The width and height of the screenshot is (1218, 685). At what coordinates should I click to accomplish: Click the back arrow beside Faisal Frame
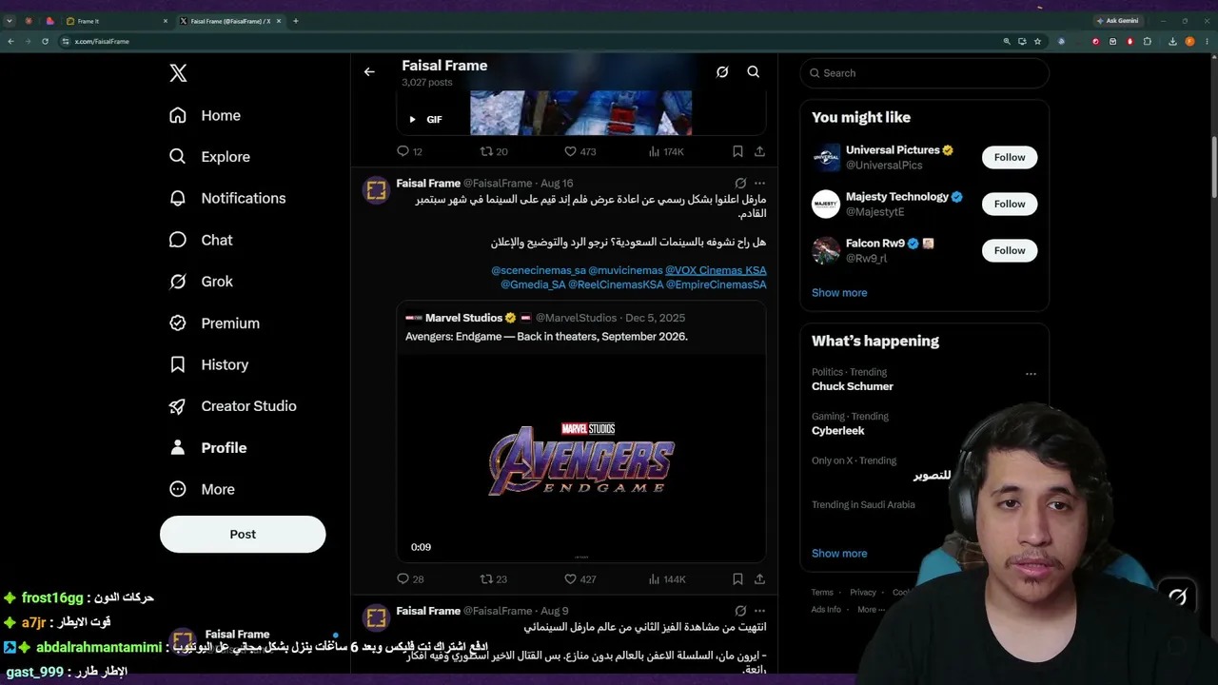369,71
